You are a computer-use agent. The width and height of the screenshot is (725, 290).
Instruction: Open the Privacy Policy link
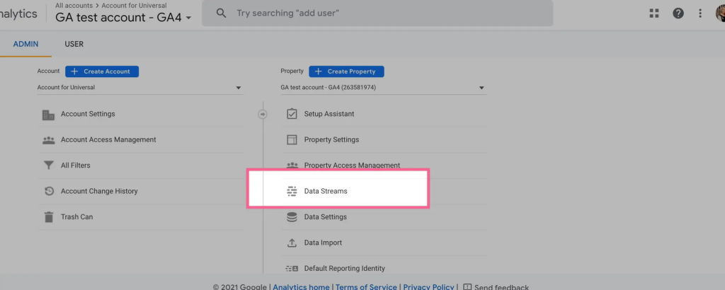pyautogui.click(x=428, y=287)
